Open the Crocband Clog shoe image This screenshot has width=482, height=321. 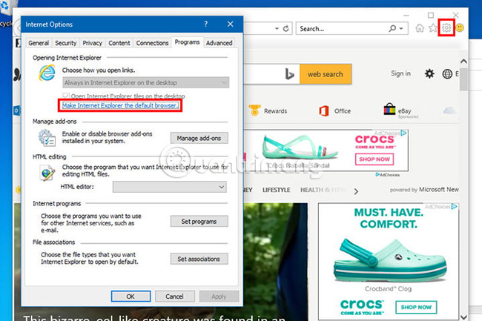tap(390, 260)
